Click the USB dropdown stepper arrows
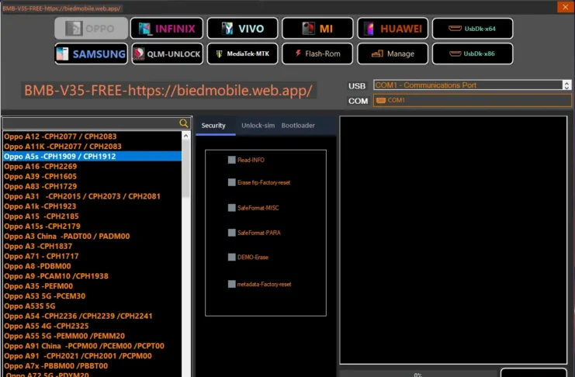 pyautogui.click(x=567, y=85)
